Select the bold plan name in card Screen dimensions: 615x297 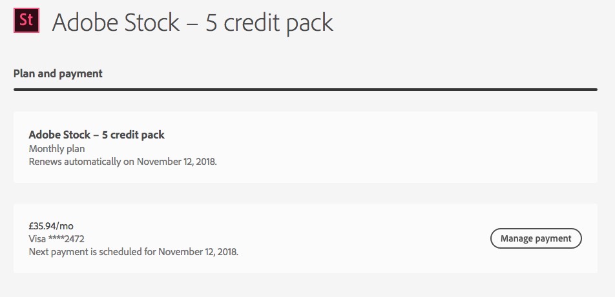96,135
